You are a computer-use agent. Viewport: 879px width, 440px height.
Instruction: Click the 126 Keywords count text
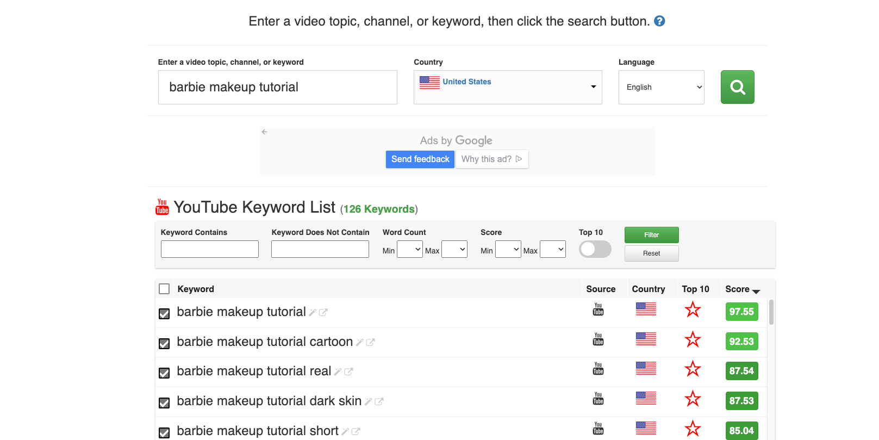tap(379, 209)
